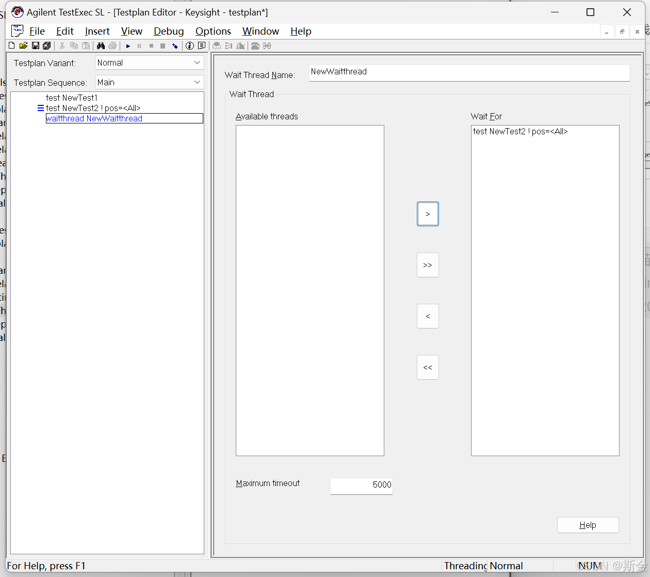Click the larger Abort square icon
The width and height of the screenshot is (650, 577).
click(x=163, y=46)
